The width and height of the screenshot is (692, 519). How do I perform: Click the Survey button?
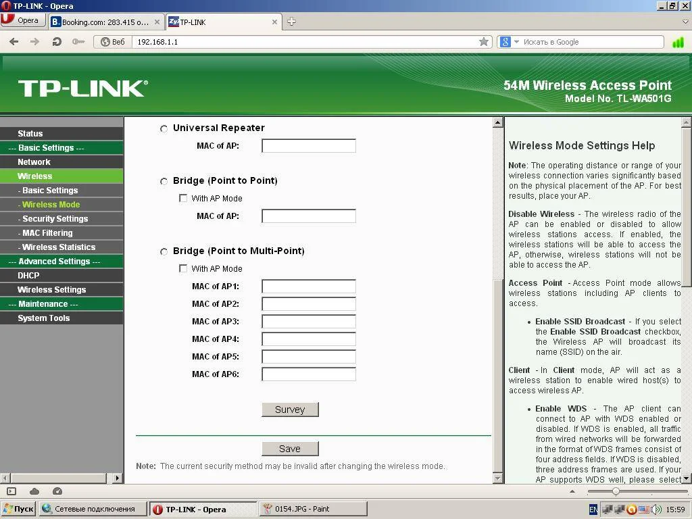coord(290,410)
